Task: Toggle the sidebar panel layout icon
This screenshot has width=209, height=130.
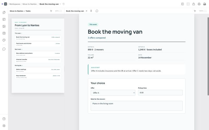Action: 183,4
